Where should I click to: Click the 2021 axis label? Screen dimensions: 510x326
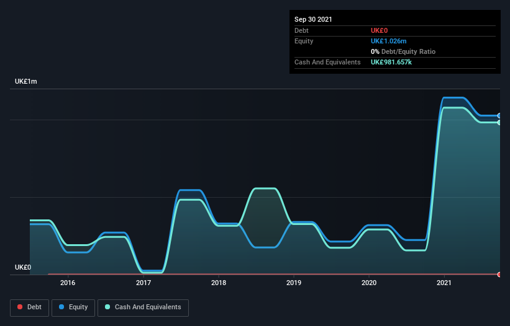click(444, 283)
